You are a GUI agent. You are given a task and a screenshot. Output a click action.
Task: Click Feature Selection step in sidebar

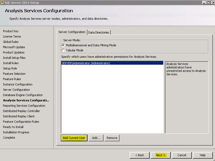(14, 74)
